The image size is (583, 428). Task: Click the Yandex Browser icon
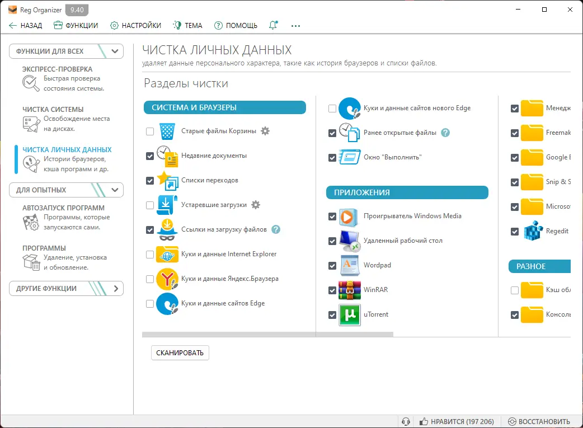tap(167, 279)
